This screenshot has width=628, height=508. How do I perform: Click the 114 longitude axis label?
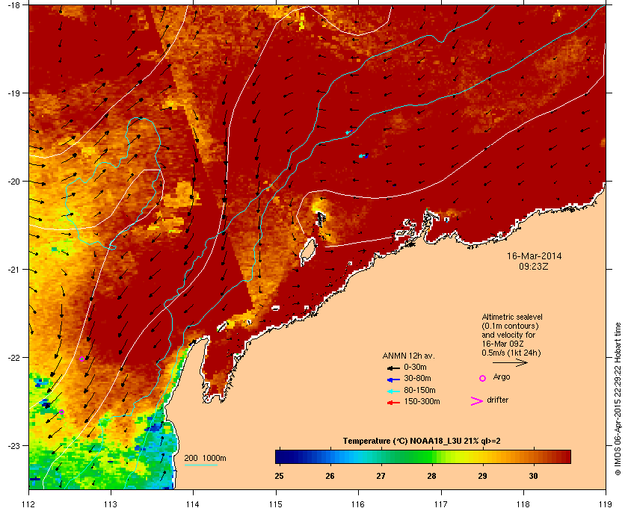(193, 504)
